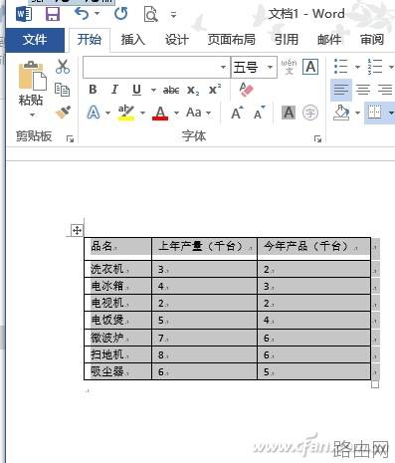This screenshot has height=463, width=395.
Task: Open print preview from quick access toolbar
Action: coord(150,14)
